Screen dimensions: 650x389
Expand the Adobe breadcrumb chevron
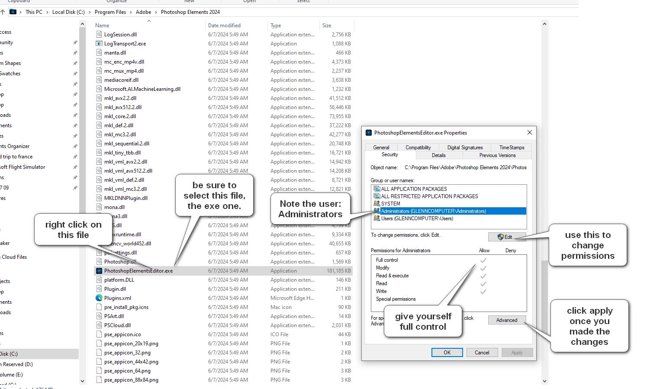[156, 12]
